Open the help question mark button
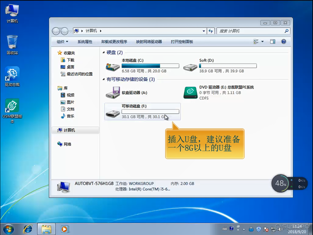Image resolution: width=313 pixels, height=235 pixels. 284,42
